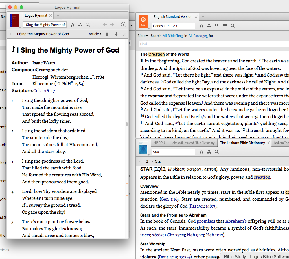
Task: Toggle parallel resources in the Lexham Dictionary panel
Action: tap(202, 152)
